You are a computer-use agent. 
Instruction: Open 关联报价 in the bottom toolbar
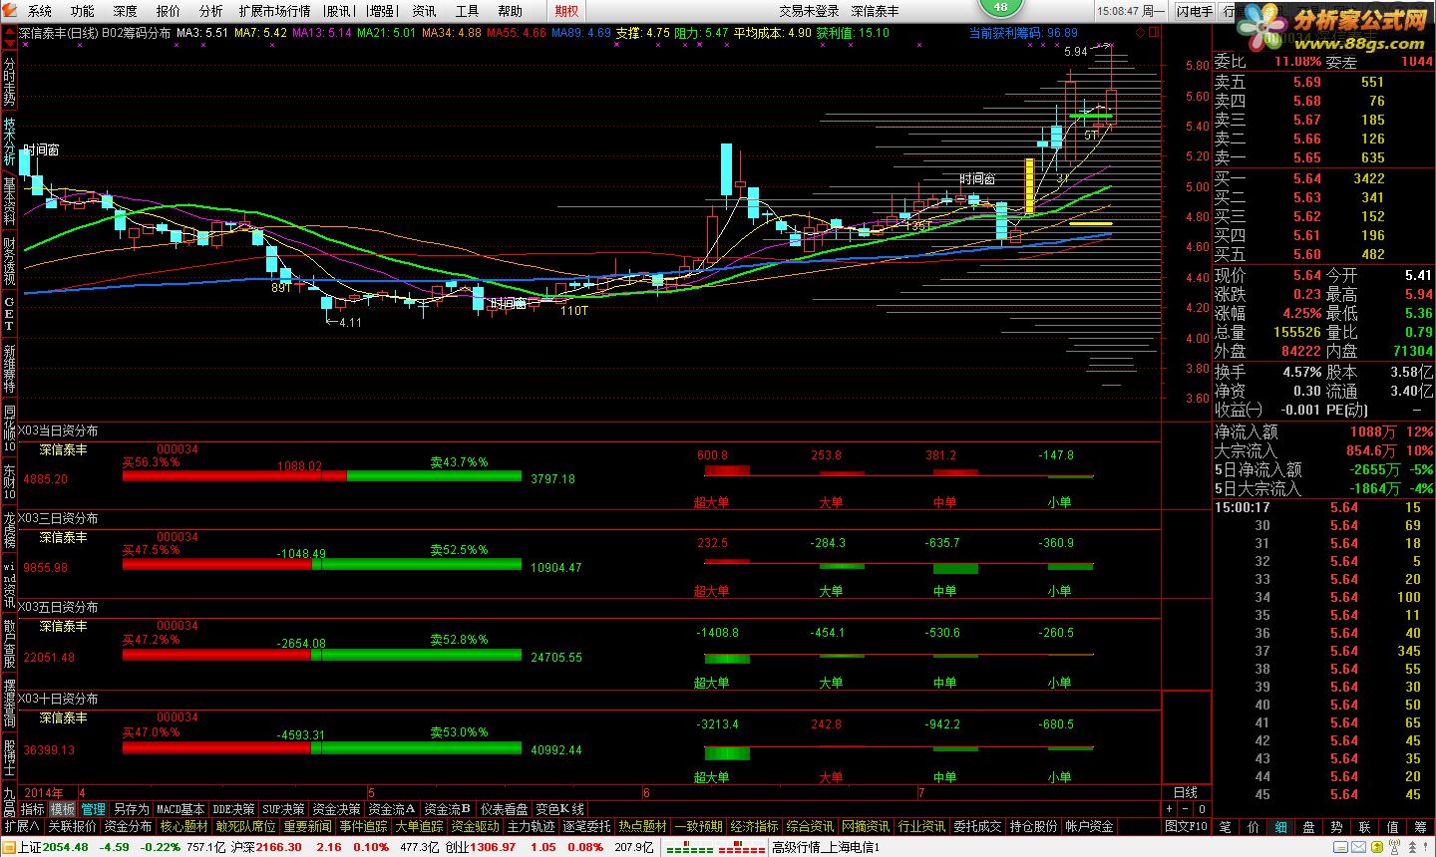coord(73,827)
